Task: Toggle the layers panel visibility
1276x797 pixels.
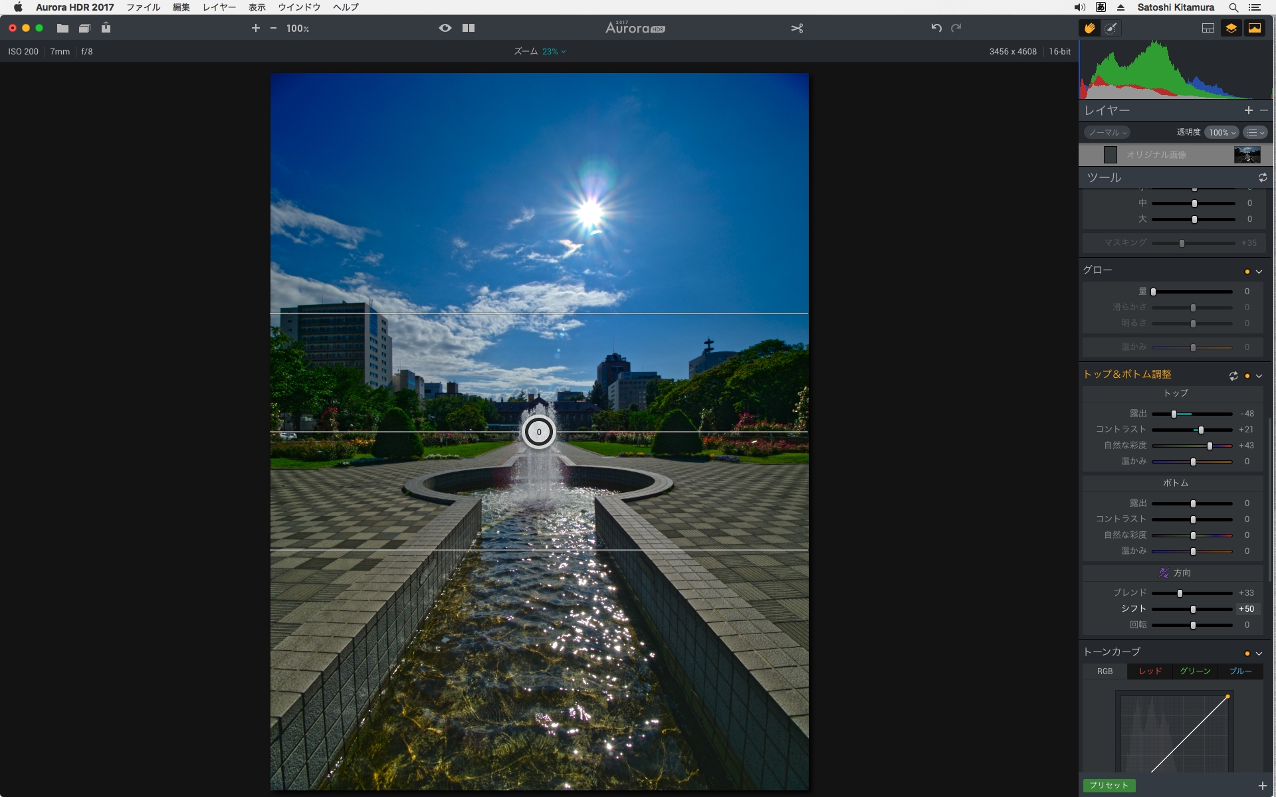Action: point(1231,28)
